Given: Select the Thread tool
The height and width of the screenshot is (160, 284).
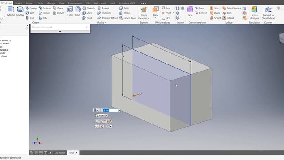Looking at the screenshot, I should pos(103,8).
